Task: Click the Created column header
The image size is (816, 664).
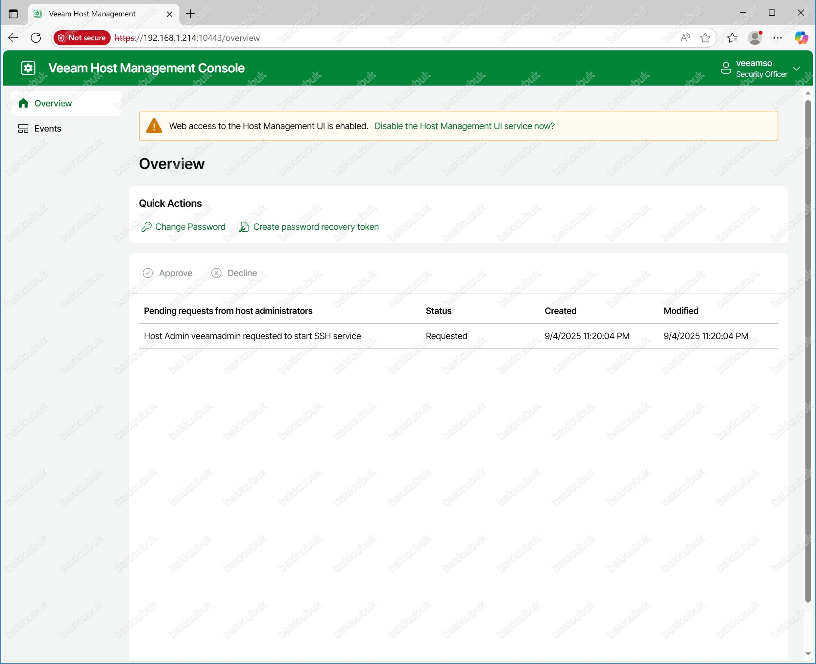Action: click(560, 311)
